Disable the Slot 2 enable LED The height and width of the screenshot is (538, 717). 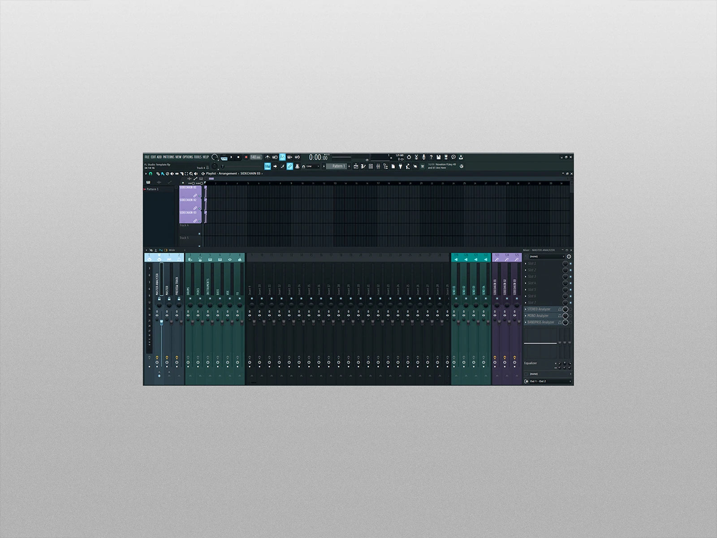570,270
